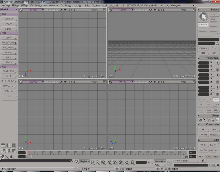Collapse the Transform panel section

[x=199, y=58]
